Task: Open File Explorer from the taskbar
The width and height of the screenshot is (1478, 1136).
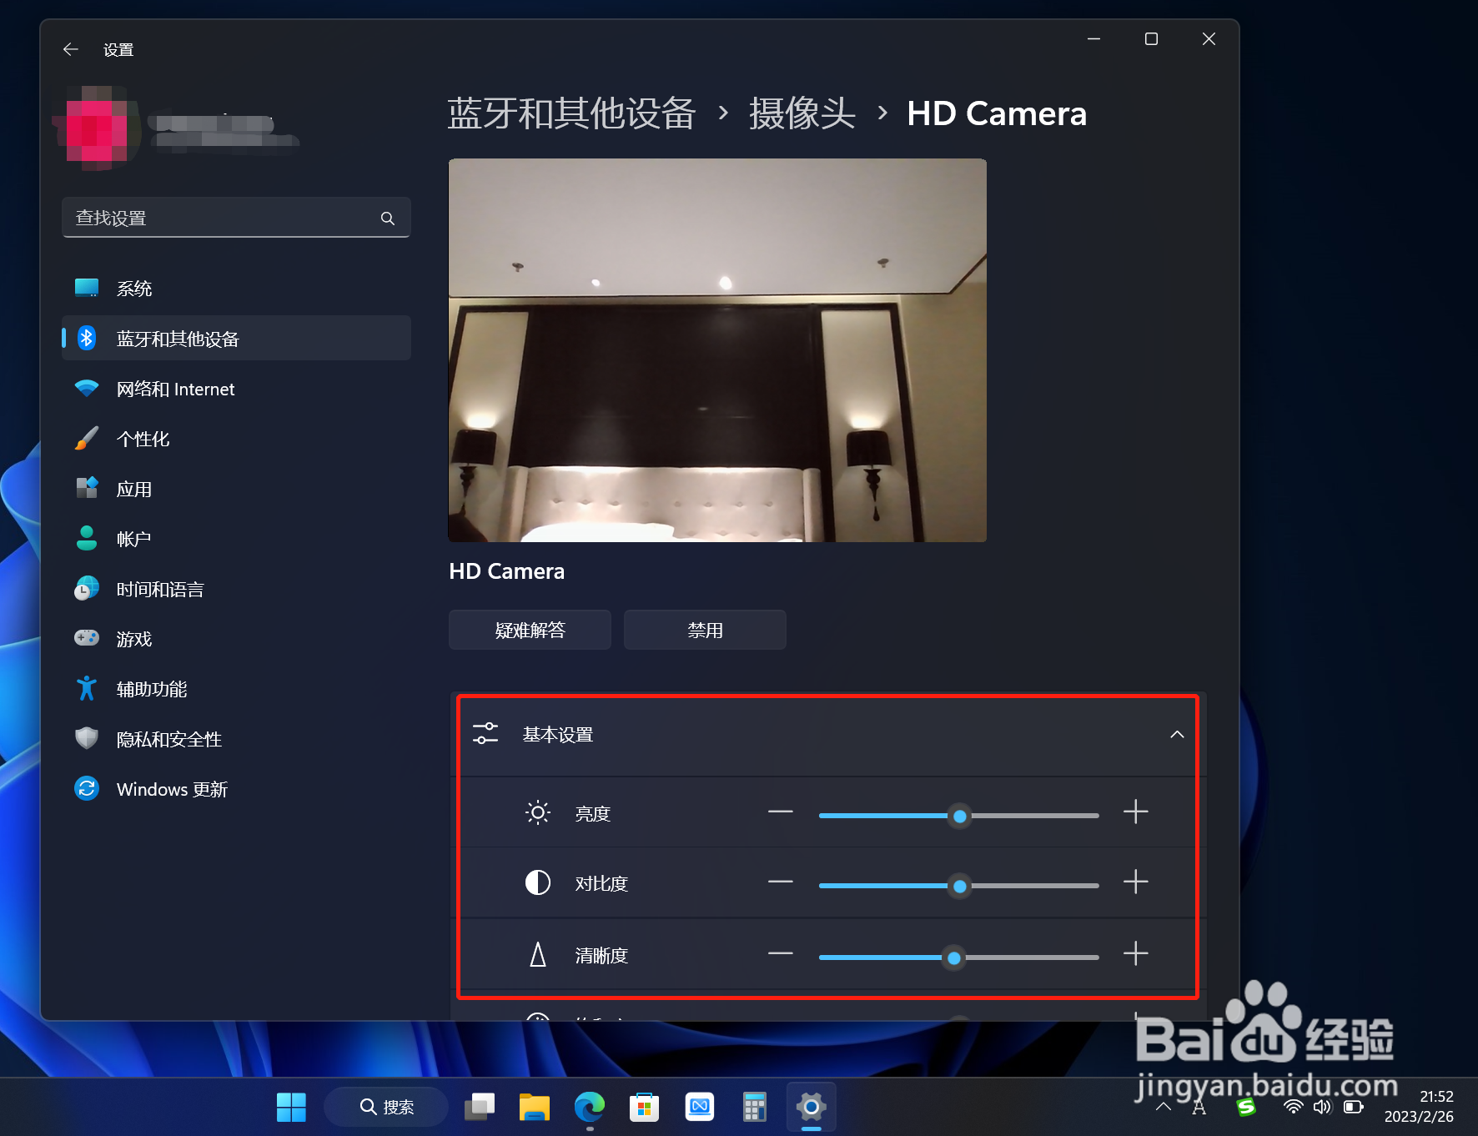Action: tap(534, 1107)
